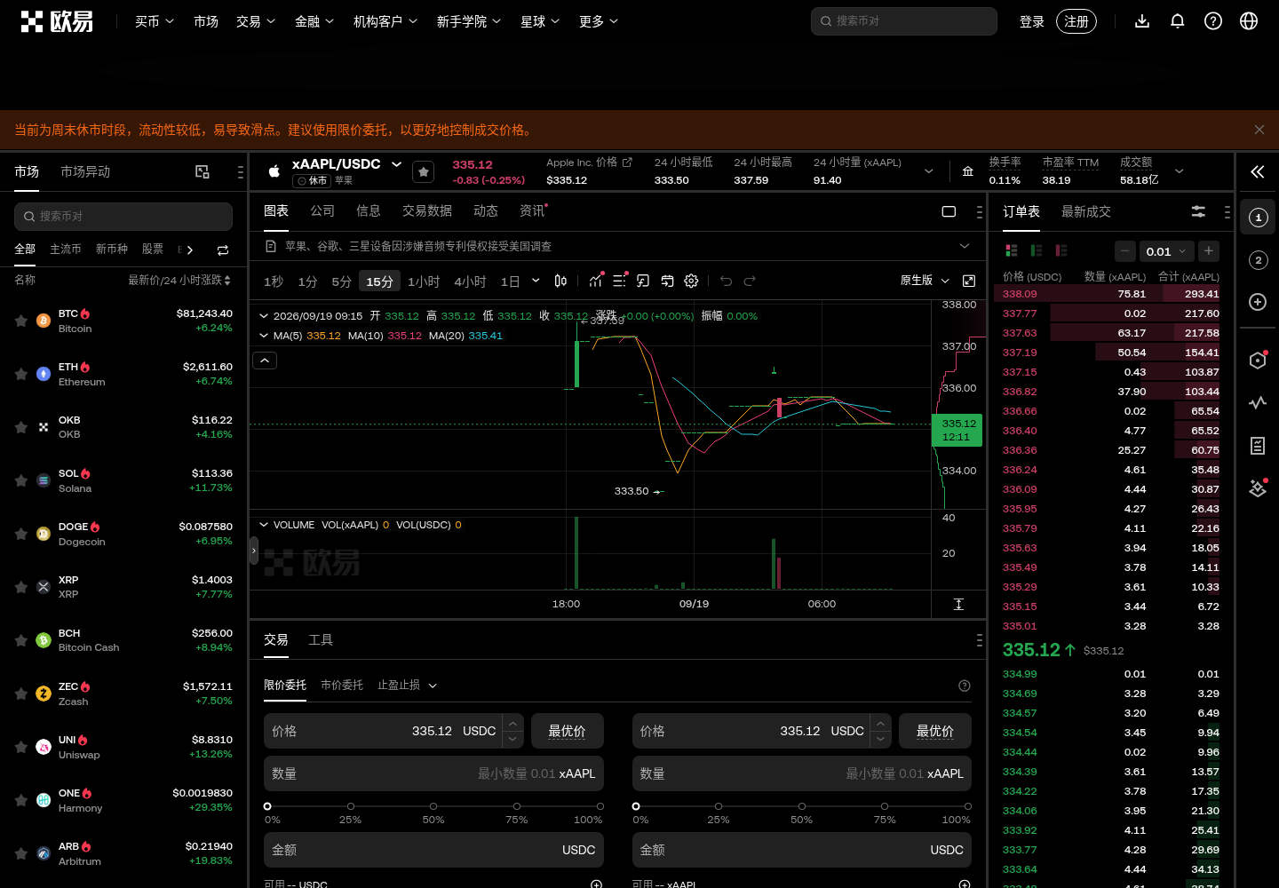
Task: Undo last chart action
Action: [726, 281]
